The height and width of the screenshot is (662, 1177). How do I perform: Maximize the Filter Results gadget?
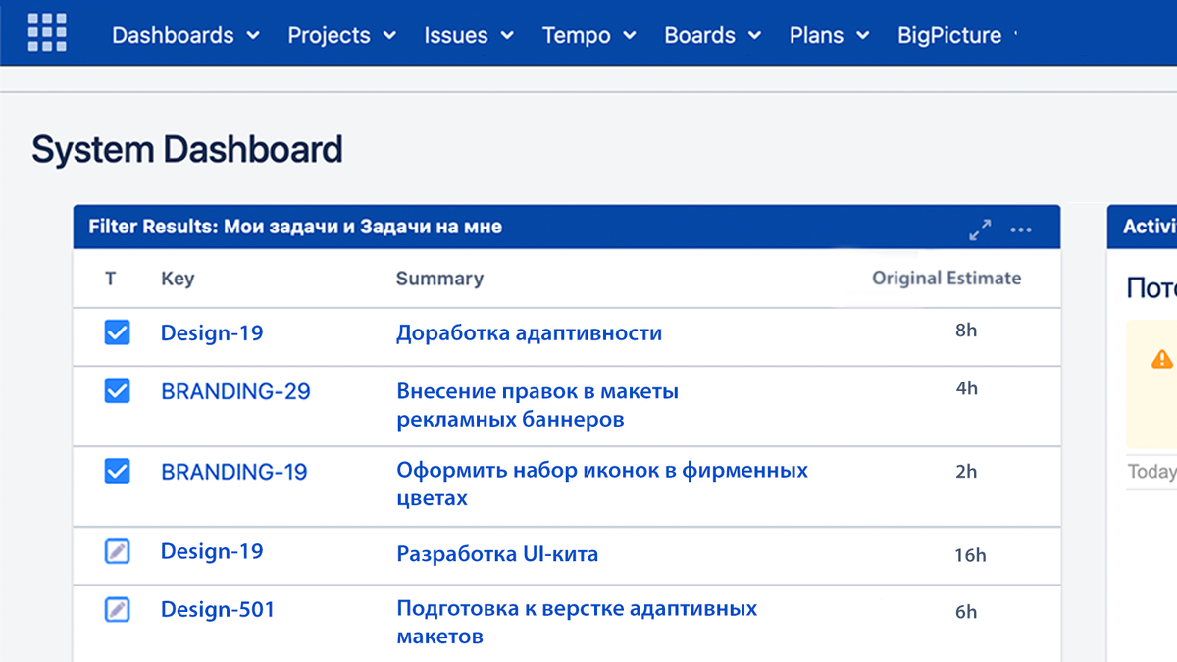[980, 230]
